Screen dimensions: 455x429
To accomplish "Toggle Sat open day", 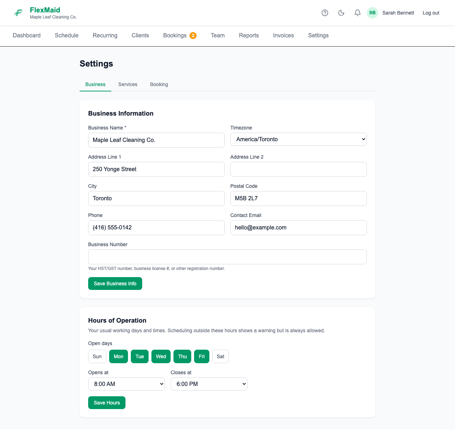I will pyautogui.click(x=220, y=356).
